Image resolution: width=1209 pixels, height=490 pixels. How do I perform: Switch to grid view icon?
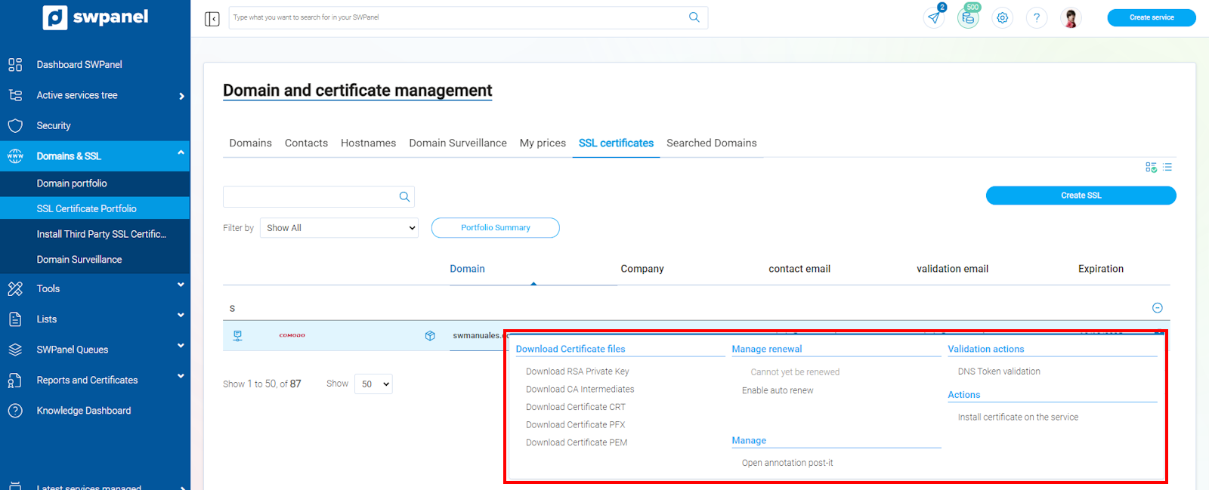tap(1151, 167)
